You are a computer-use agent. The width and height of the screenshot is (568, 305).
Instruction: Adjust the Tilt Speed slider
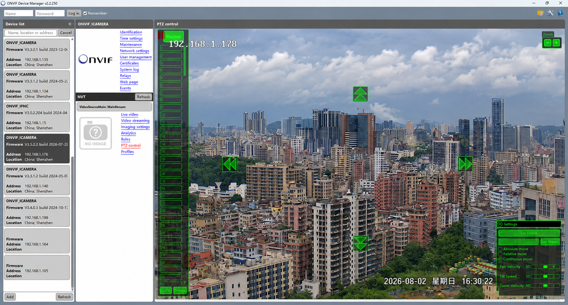[545, 276]
